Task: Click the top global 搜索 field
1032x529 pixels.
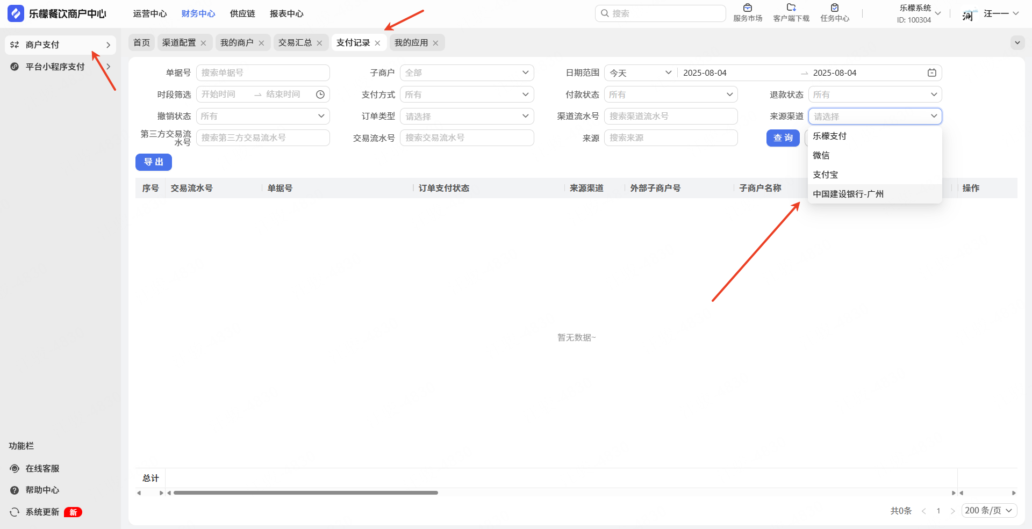Action: tap(660, 13)
